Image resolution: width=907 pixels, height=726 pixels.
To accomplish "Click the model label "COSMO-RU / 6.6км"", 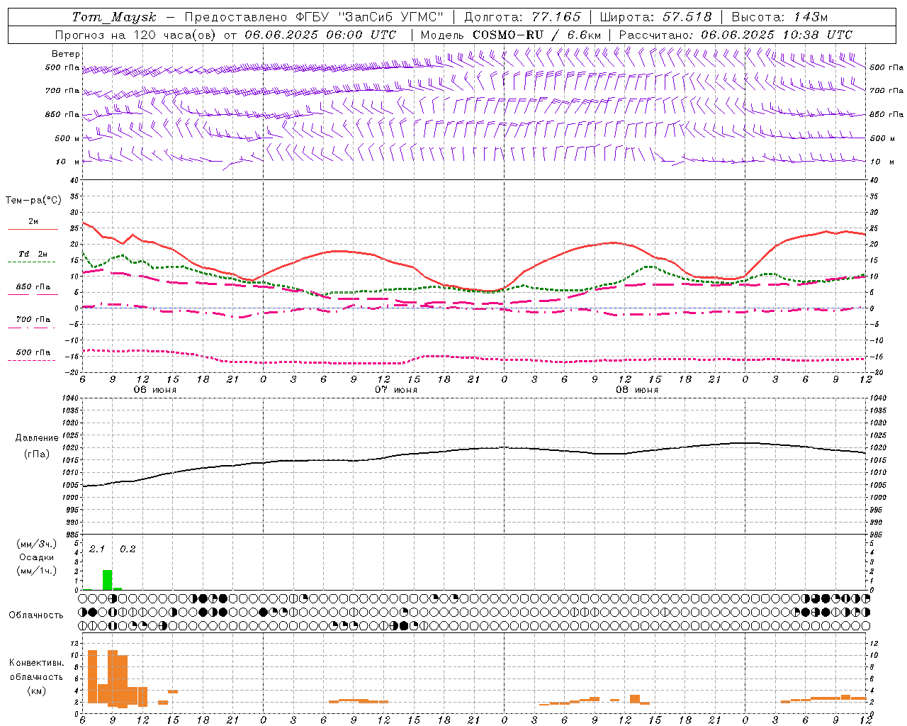I will [x=536, y=35].
